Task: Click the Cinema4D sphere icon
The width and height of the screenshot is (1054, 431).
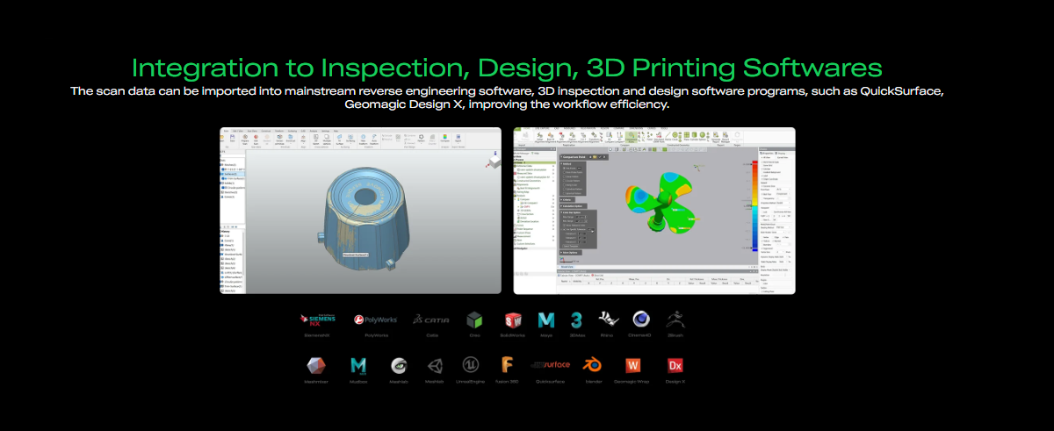Action: (641, 320)
